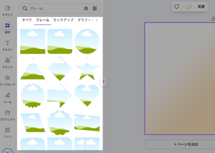215x153 pixels.
Task: Open the アプリ (Apps) sidebar panel
Action: click(x=8, y=133)
